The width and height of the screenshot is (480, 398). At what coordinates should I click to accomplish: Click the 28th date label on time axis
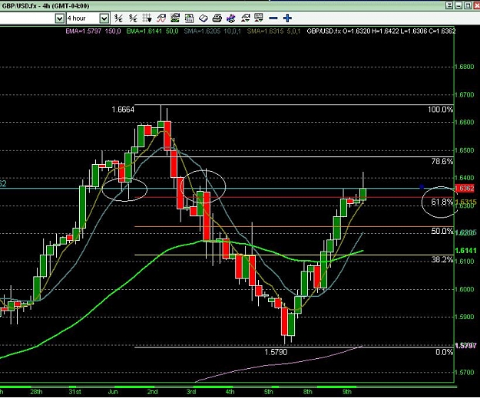(x=36, y=392)
